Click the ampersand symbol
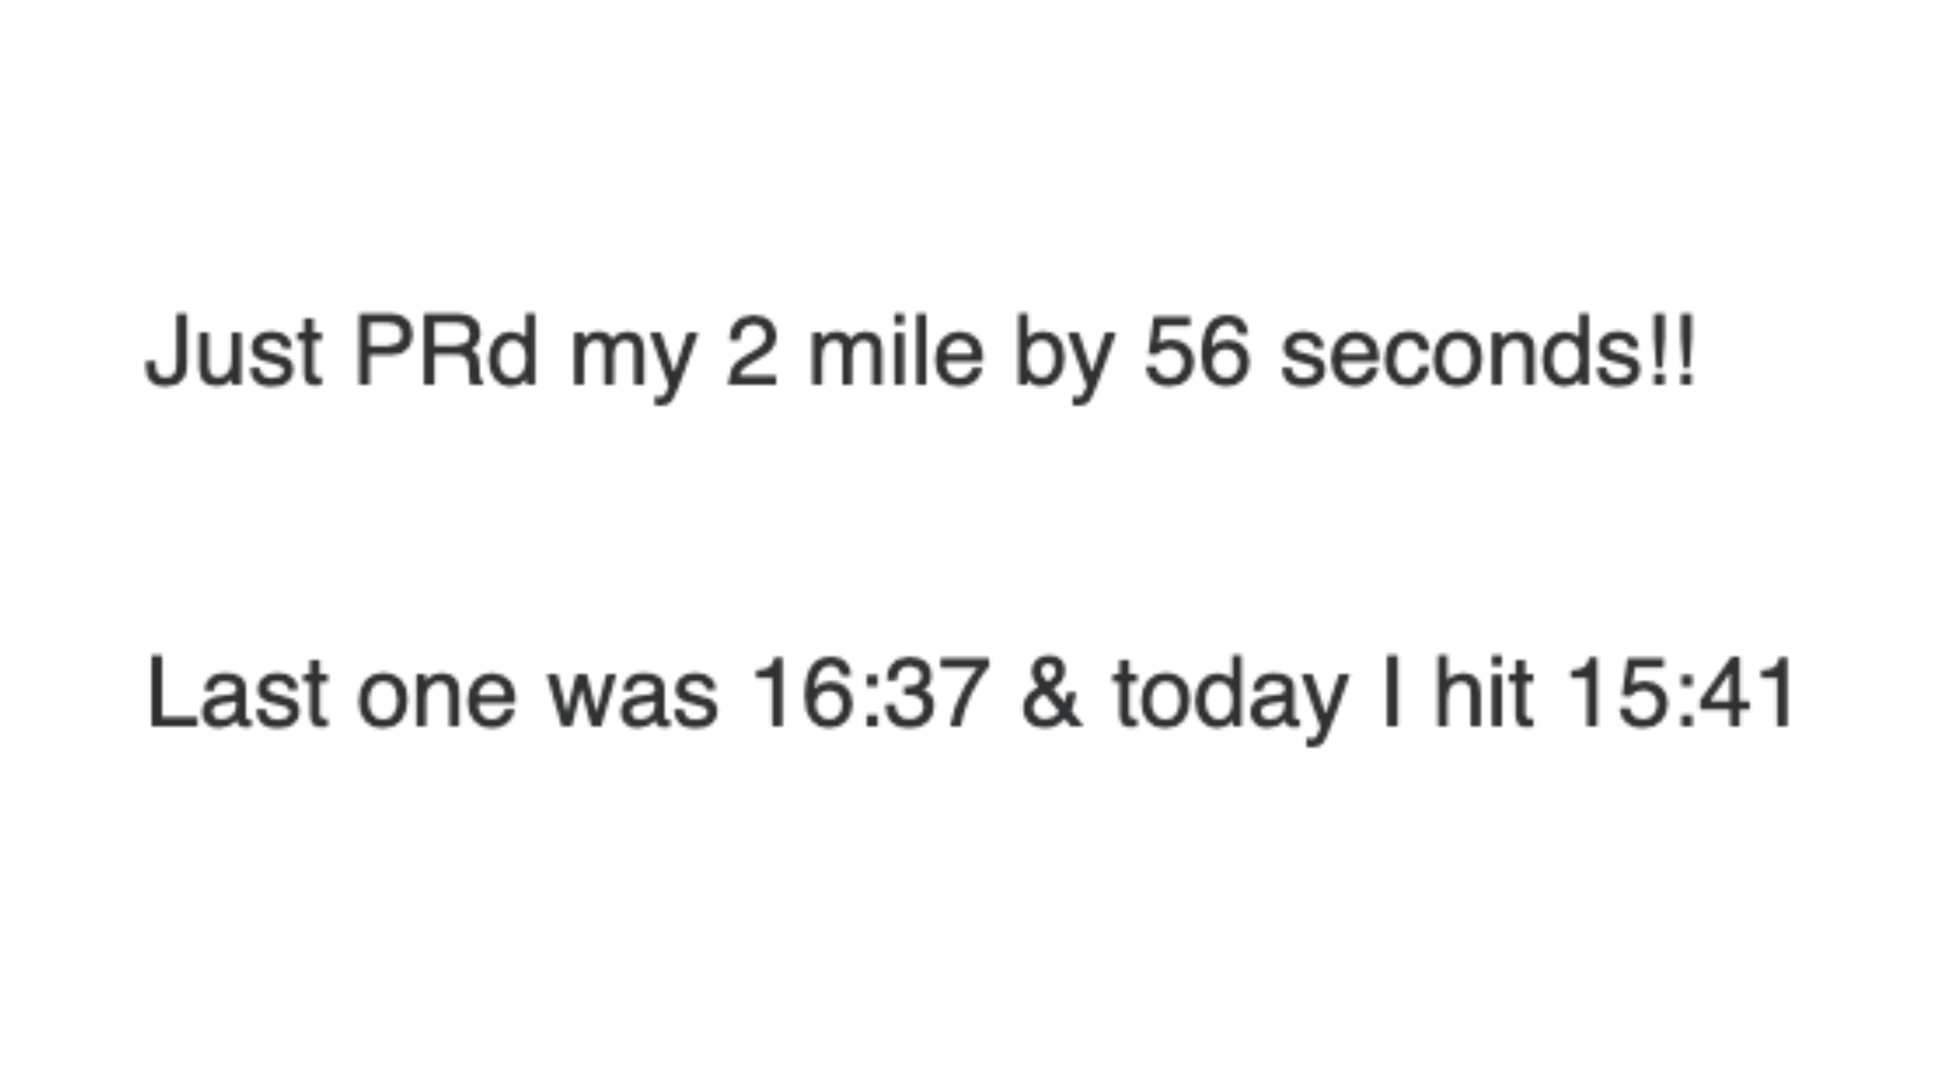This screenshot has width=1939, height=1090. coord(1051,693)
